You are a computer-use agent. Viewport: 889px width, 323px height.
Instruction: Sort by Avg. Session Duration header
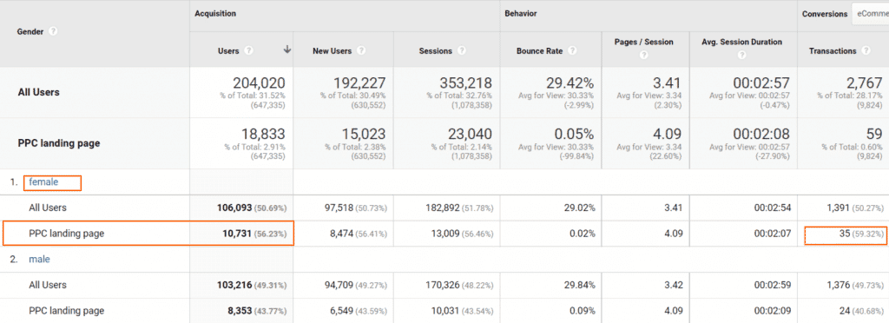(x=742, y=42)
